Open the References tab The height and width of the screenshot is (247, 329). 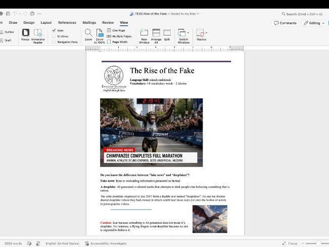tap(67, 22)
